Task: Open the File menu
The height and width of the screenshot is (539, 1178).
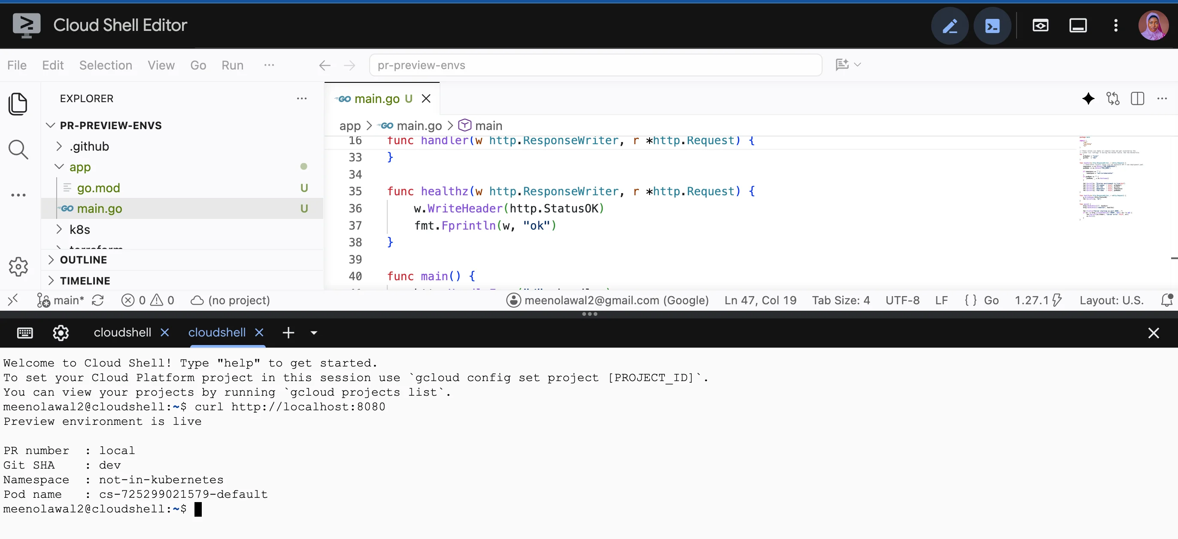Action: click(17, 65)
